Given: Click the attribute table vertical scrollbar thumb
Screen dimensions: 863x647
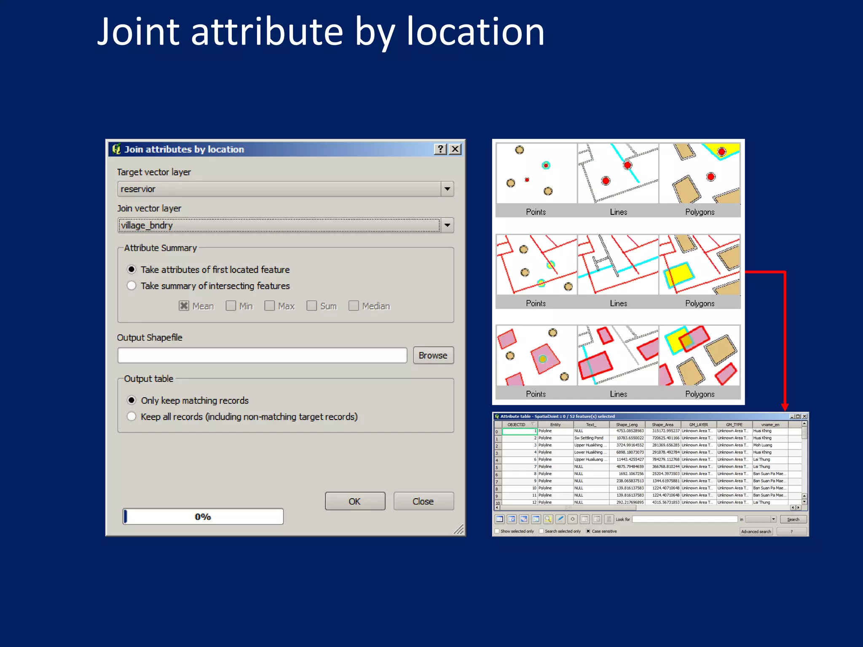Looking at the screenshot, I should pos(804,433).
